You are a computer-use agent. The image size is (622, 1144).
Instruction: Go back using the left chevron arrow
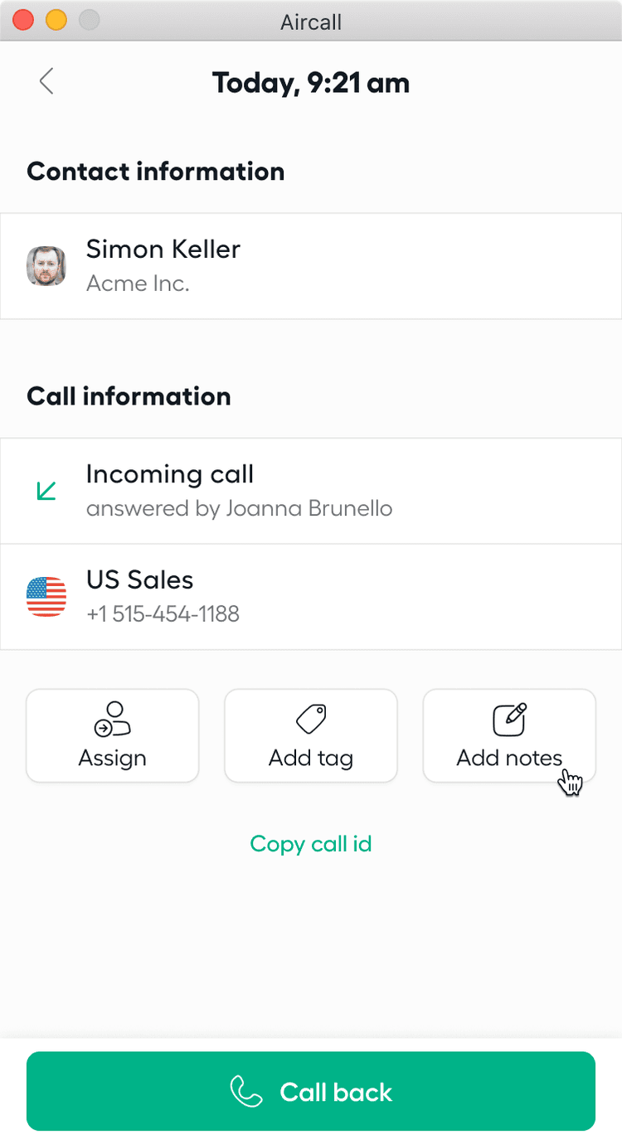pos(46,82)
